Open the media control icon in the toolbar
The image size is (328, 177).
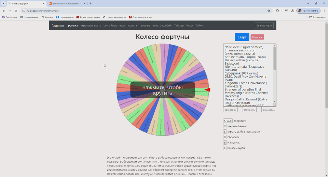(x=286, y=11)
